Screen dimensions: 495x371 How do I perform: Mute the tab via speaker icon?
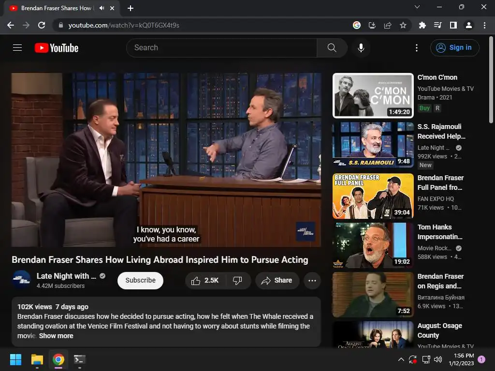[102, 8]
